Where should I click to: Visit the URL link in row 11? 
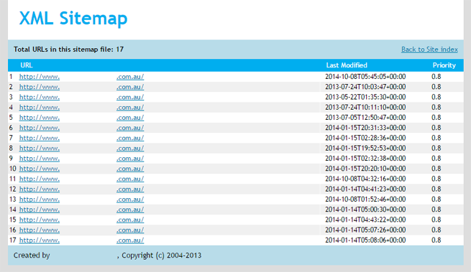tap(81, 179)
